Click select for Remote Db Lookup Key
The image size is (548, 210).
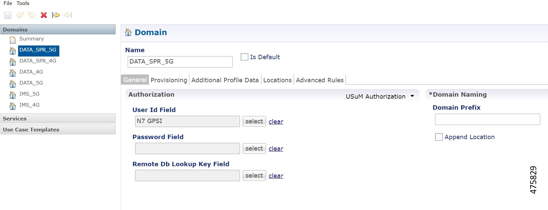tap(254, 176)
